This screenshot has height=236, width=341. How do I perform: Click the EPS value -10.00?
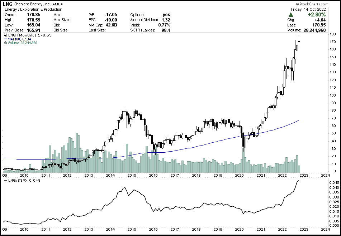click(111, 20)
